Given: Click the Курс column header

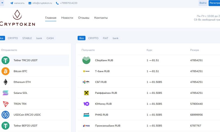Looking at the screenshot, I should point(149,50).
